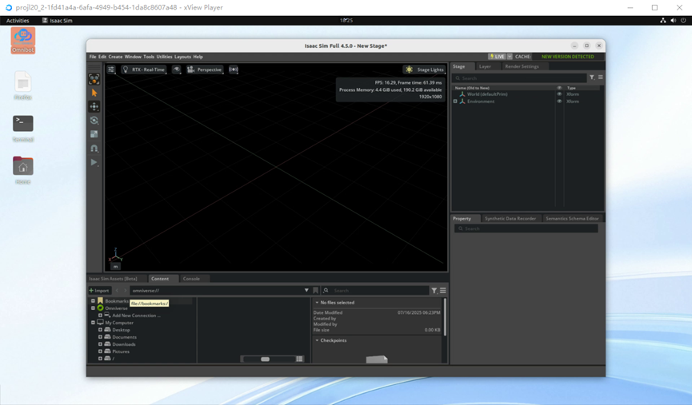
Task: Open the Stage panel options hamburger menu
Action: (x=600, y=77)
